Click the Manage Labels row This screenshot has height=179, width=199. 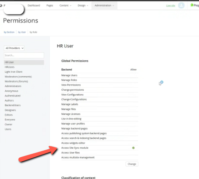(x=100, y=104)
